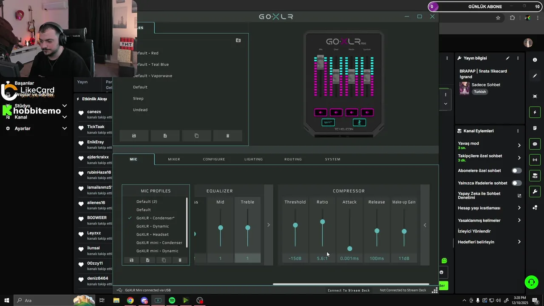Switch to the CONFIGURE tab
Viewport: 544px width, 306px height.
[x=214, y=159]
